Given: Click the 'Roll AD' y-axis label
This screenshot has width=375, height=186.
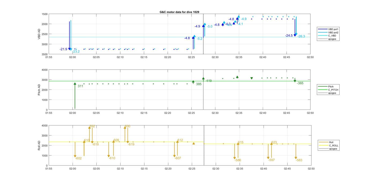Looking at the screenshot, I should (39, 145).
